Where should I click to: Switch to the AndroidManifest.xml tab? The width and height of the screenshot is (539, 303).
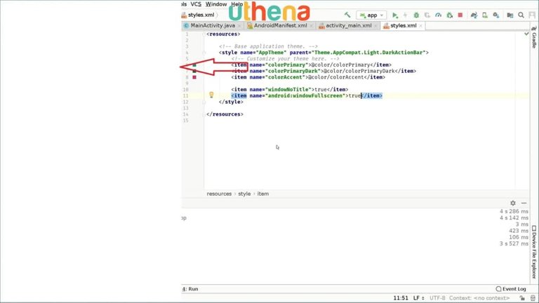(x=280, y=26)
